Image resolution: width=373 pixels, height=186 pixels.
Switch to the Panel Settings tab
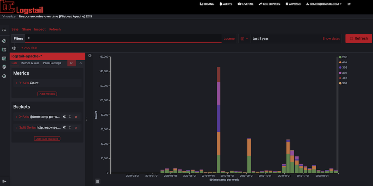(52, 63)
